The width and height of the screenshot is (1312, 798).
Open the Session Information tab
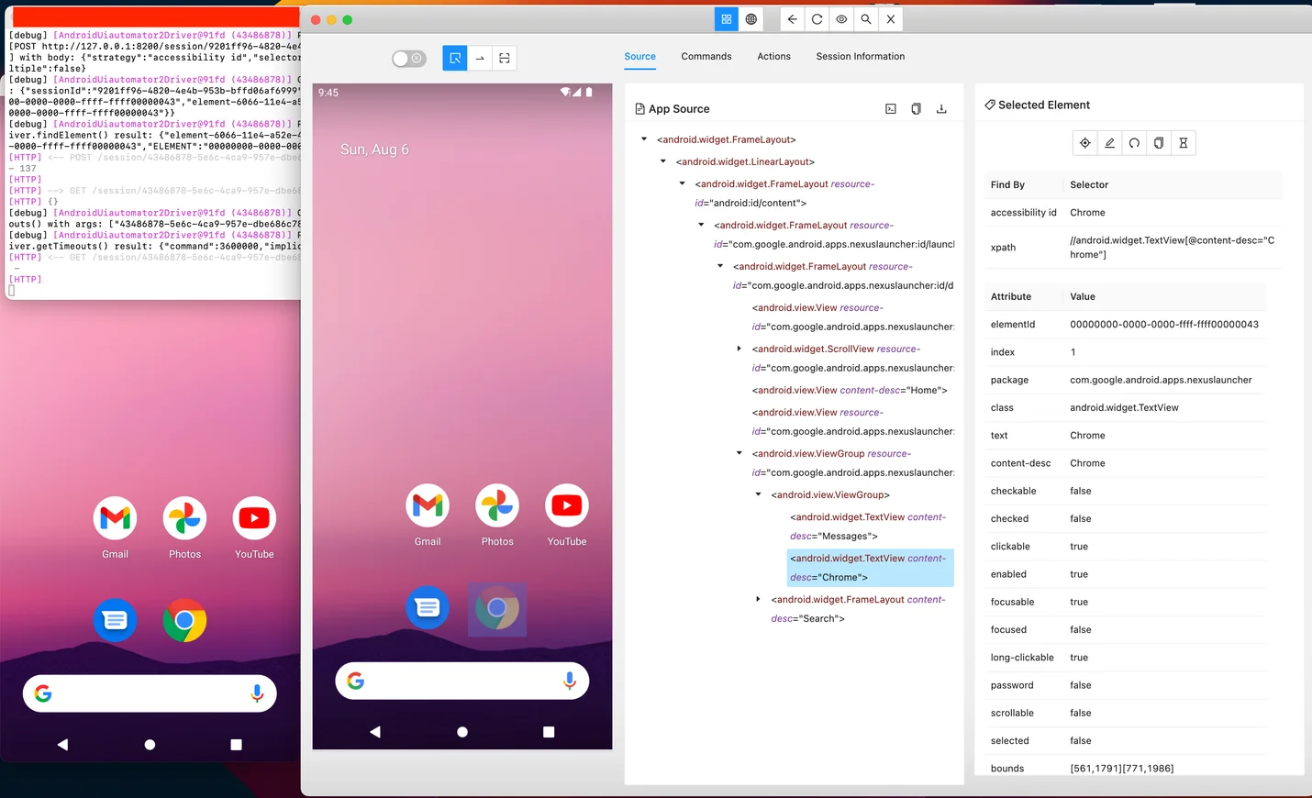coord(861,57)
